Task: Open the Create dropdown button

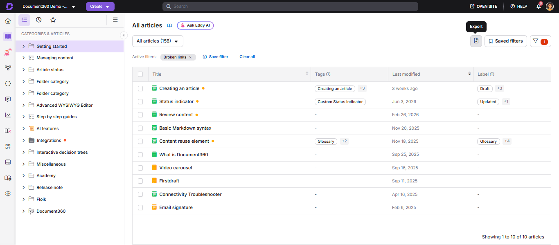Action: 100,7
